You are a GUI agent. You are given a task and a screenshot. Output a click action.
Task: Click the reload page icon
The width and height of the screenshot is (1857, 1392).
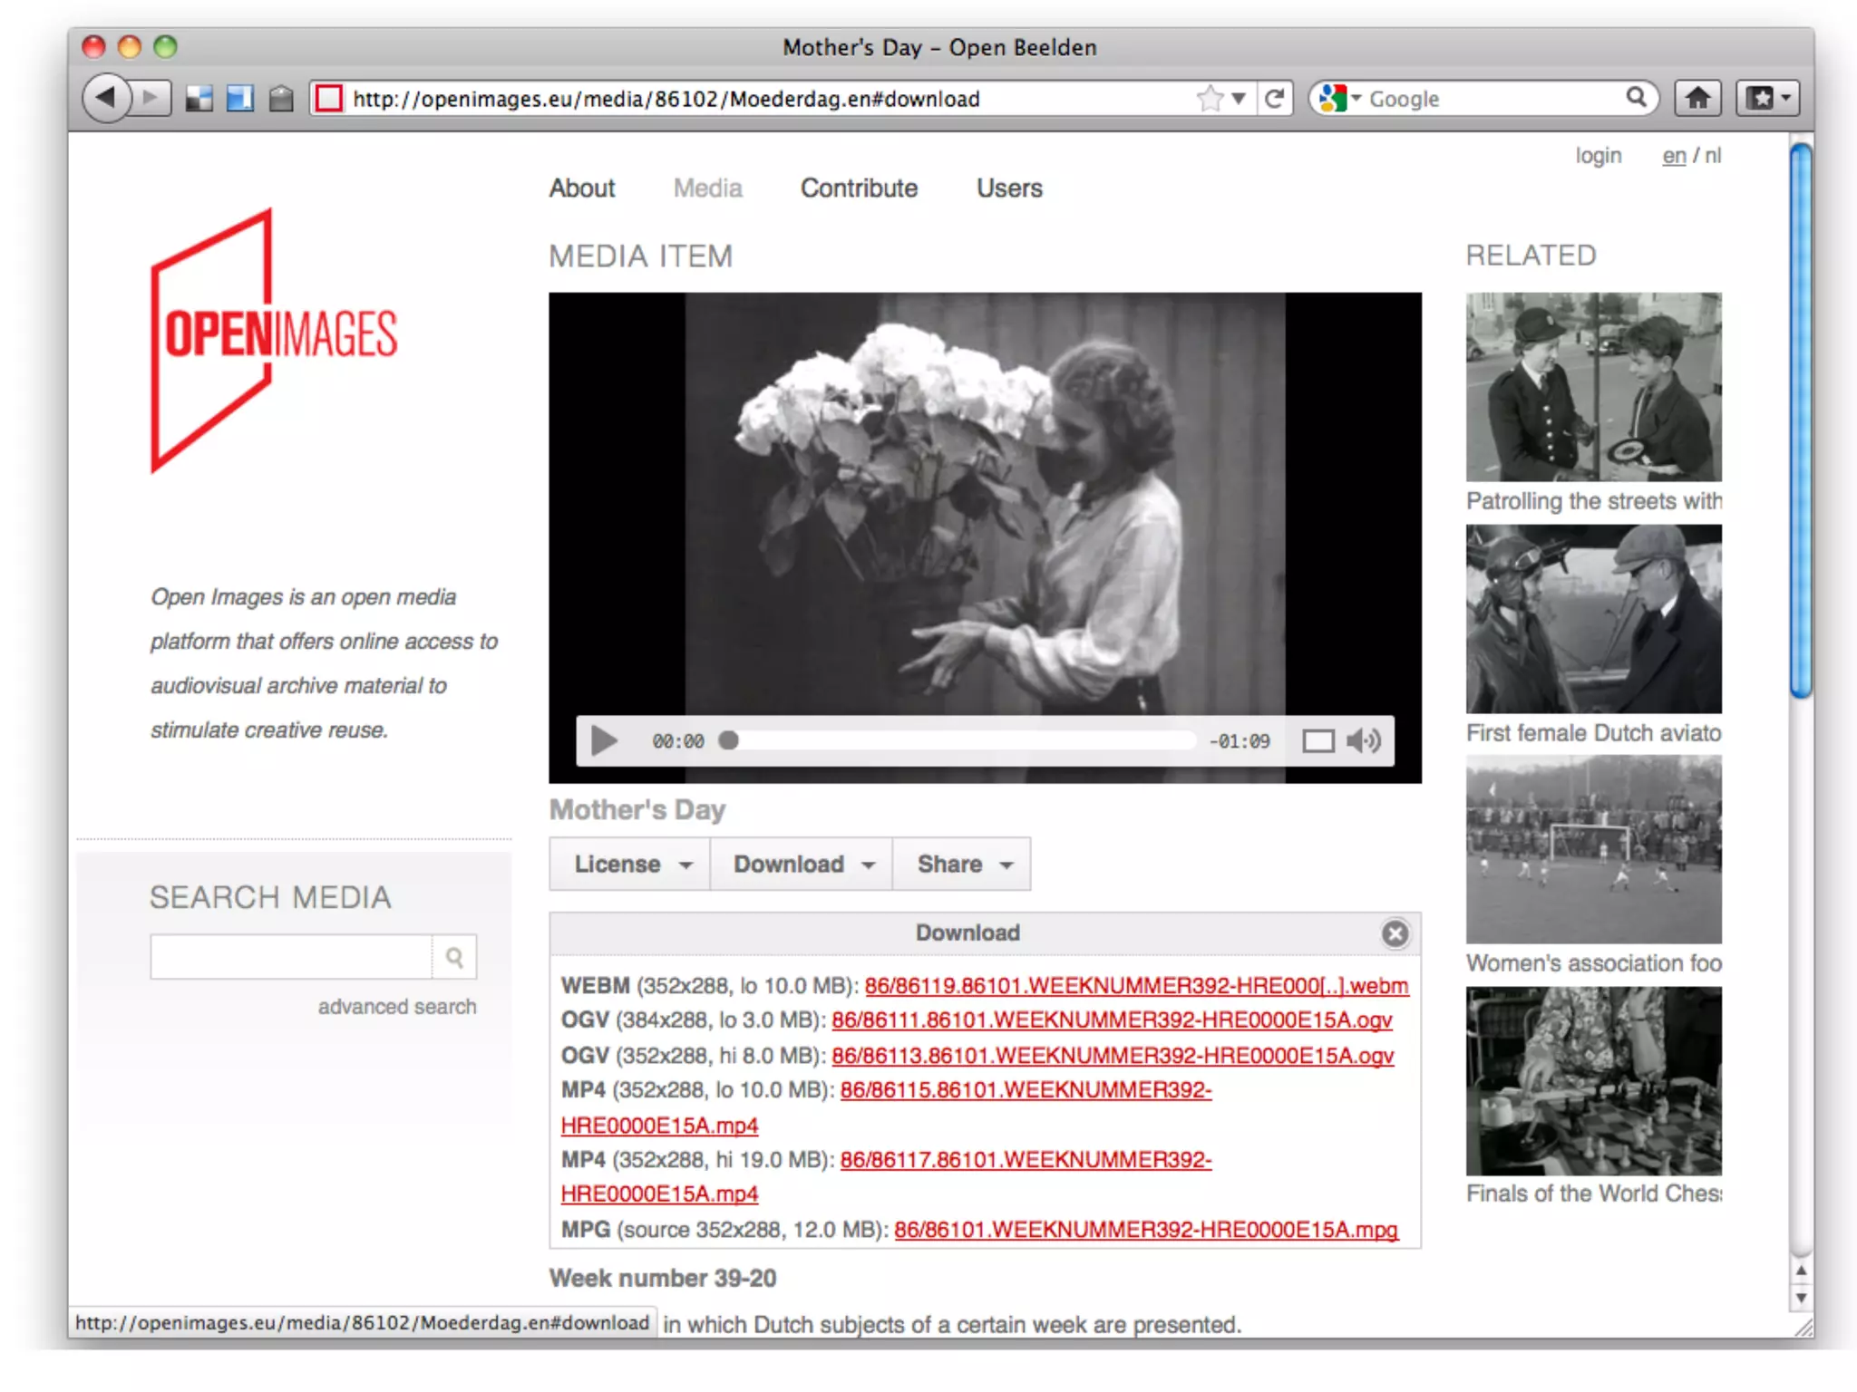(1275, 98)
